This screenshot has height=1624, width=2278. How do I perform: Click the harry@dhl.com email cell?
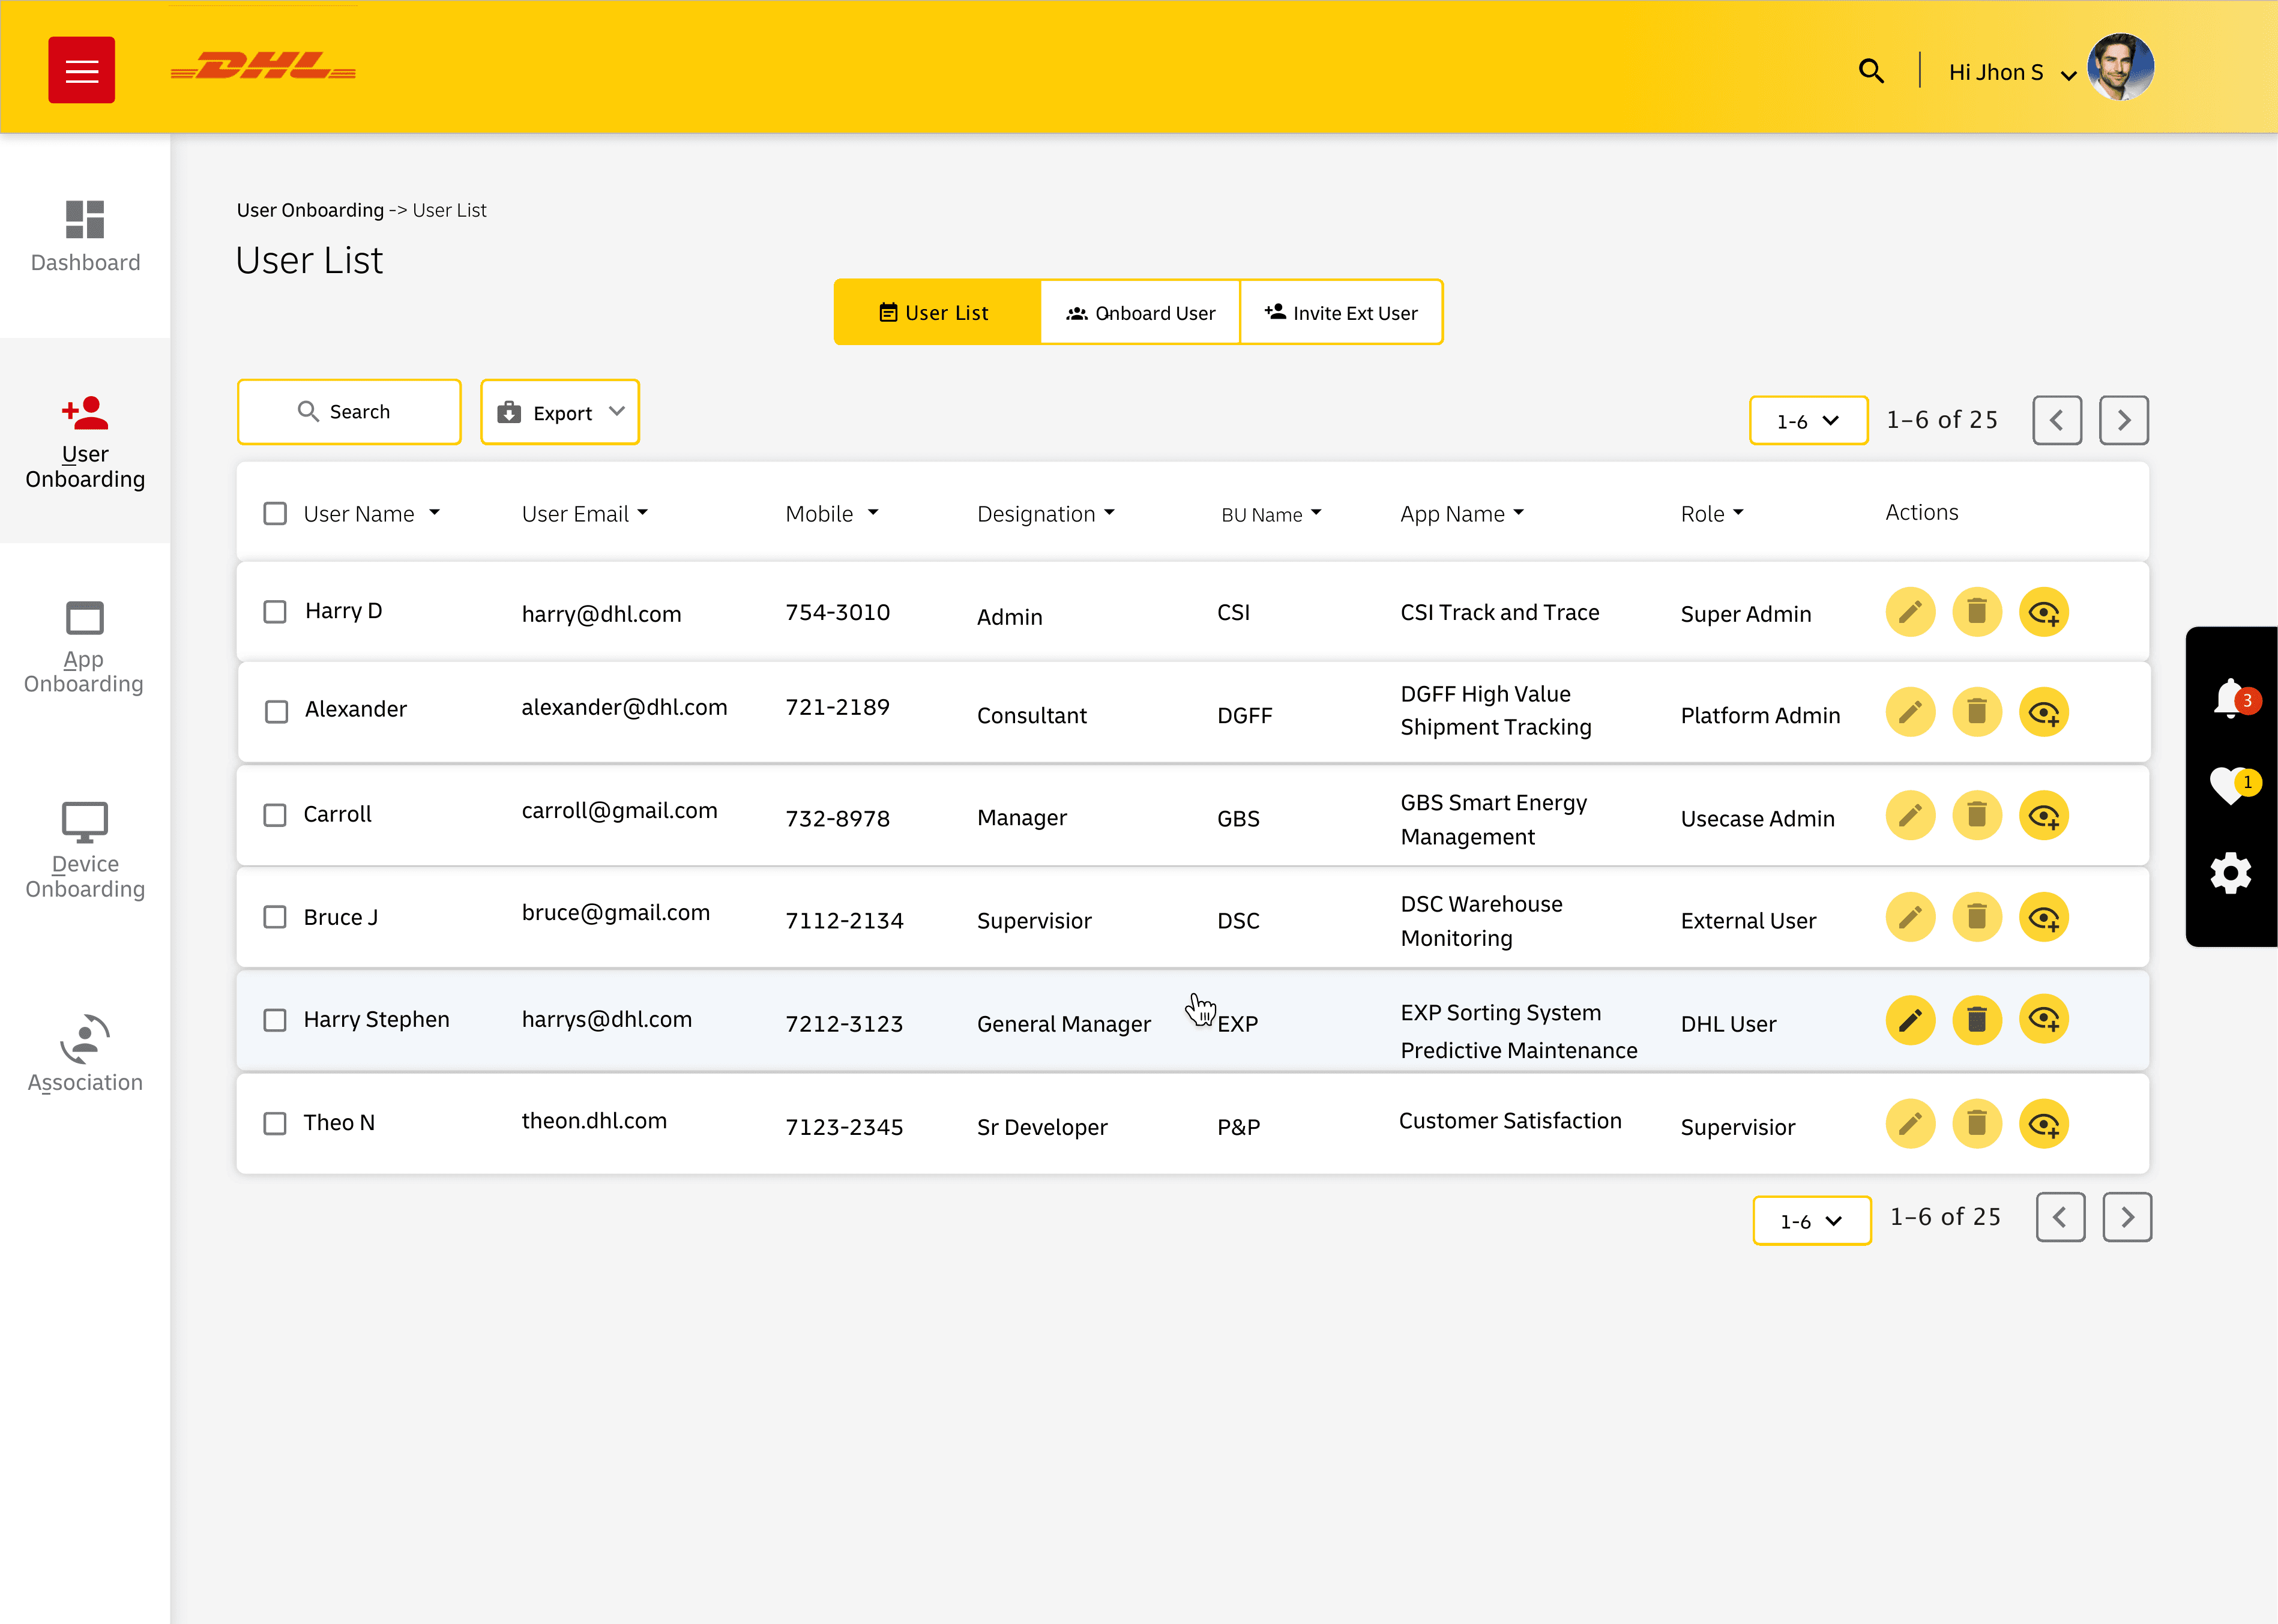(601, 614)
